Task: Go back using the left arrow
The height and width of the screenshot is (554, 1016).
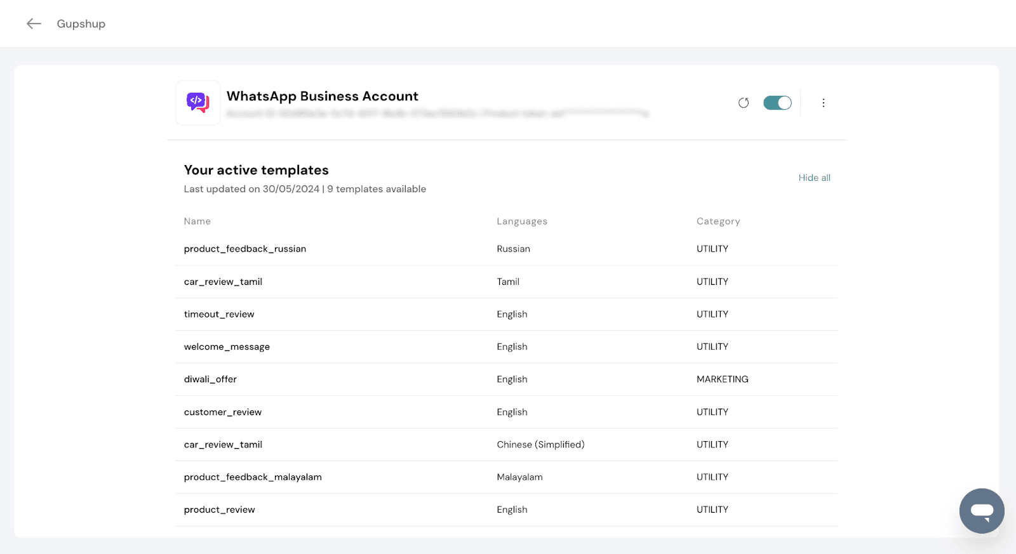Action: [34, 23]
